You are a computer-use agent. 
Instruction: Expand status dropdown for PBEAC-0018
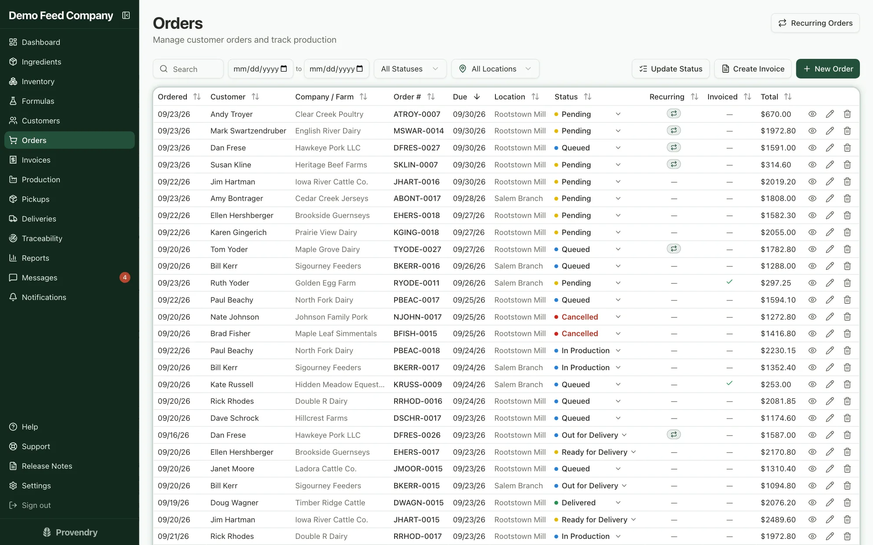tap(618, 351)
